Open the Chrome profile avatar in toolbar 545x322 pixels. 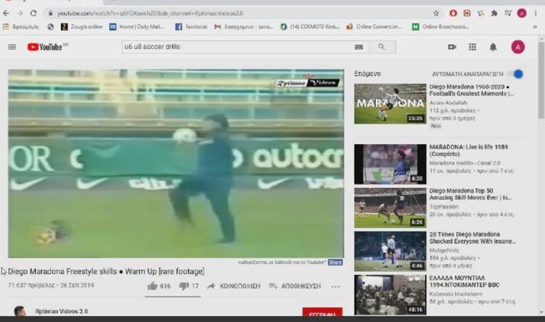[522, 13]
